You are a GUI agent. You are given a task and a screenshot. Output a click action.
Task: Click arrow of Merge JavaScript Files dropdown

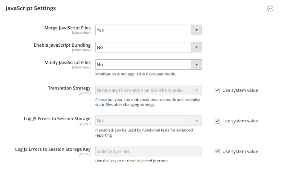click(x=197, y=30)
